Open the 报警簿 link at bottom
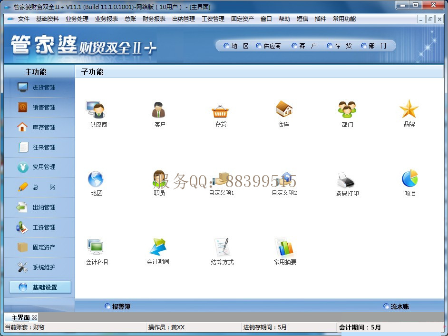 coord(117,306)
